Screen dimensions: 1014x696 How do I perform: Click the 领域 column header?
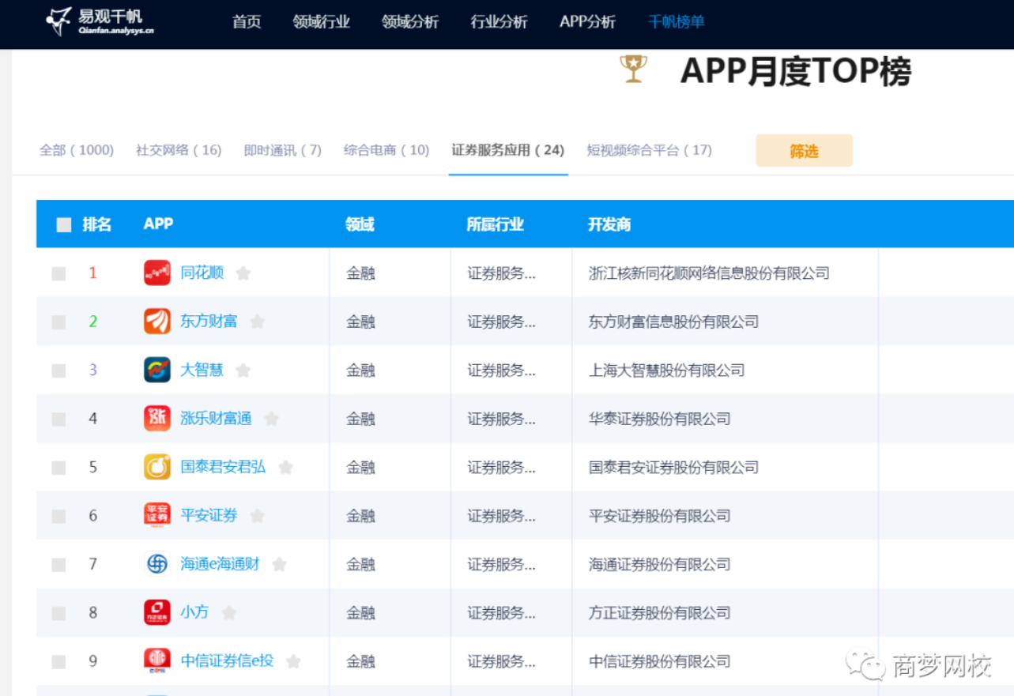click(x=360, y=224)
